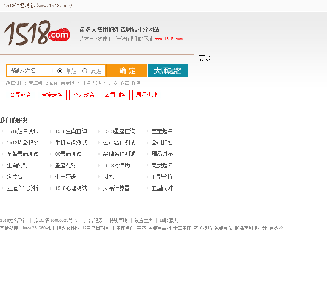
Task: Click the orange 确定 button
Action: (x=127, y=71)
